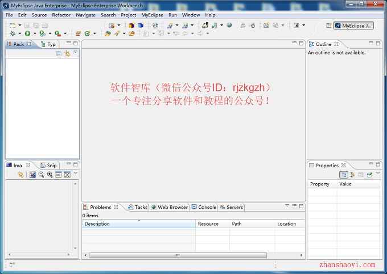
Task: Click the screen capture camera icon
Action: point(296,25)
